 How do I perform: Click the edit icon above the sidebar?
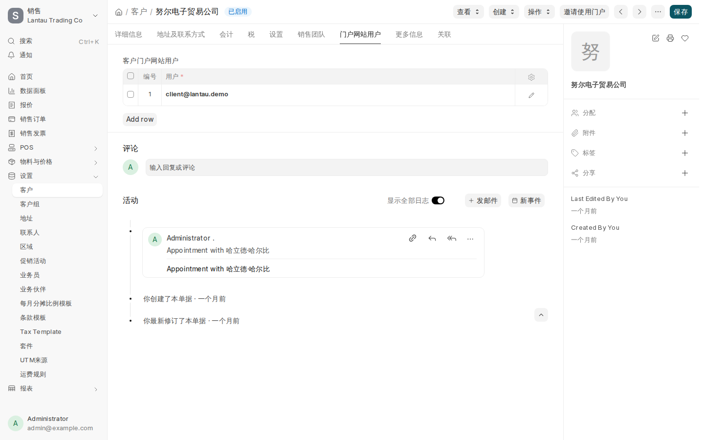pyautogui.click(x=656, y=38)
